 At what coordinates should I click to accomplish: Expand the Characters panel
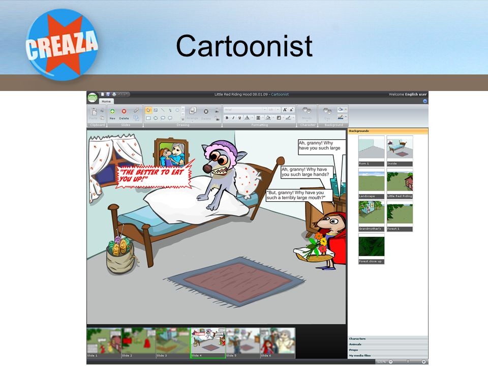(388, 339)
